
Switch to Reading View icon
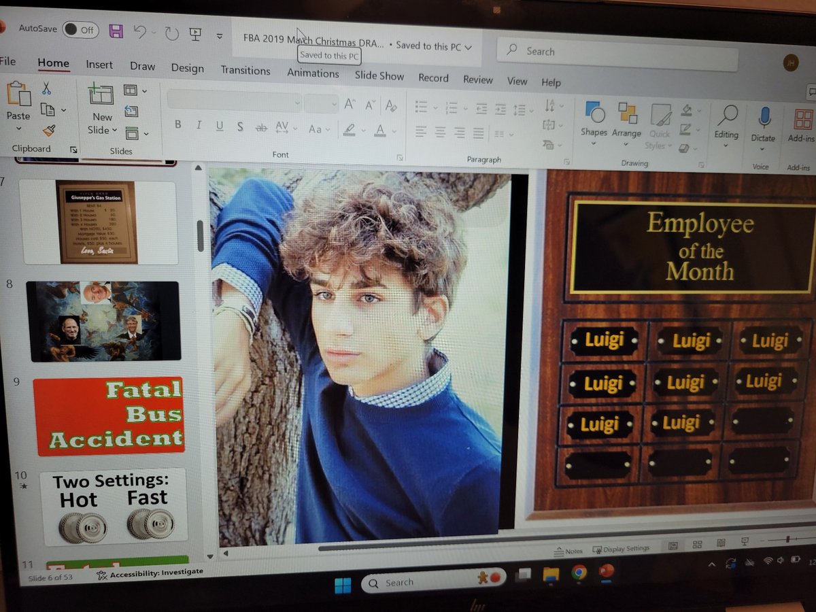(721, 544)
